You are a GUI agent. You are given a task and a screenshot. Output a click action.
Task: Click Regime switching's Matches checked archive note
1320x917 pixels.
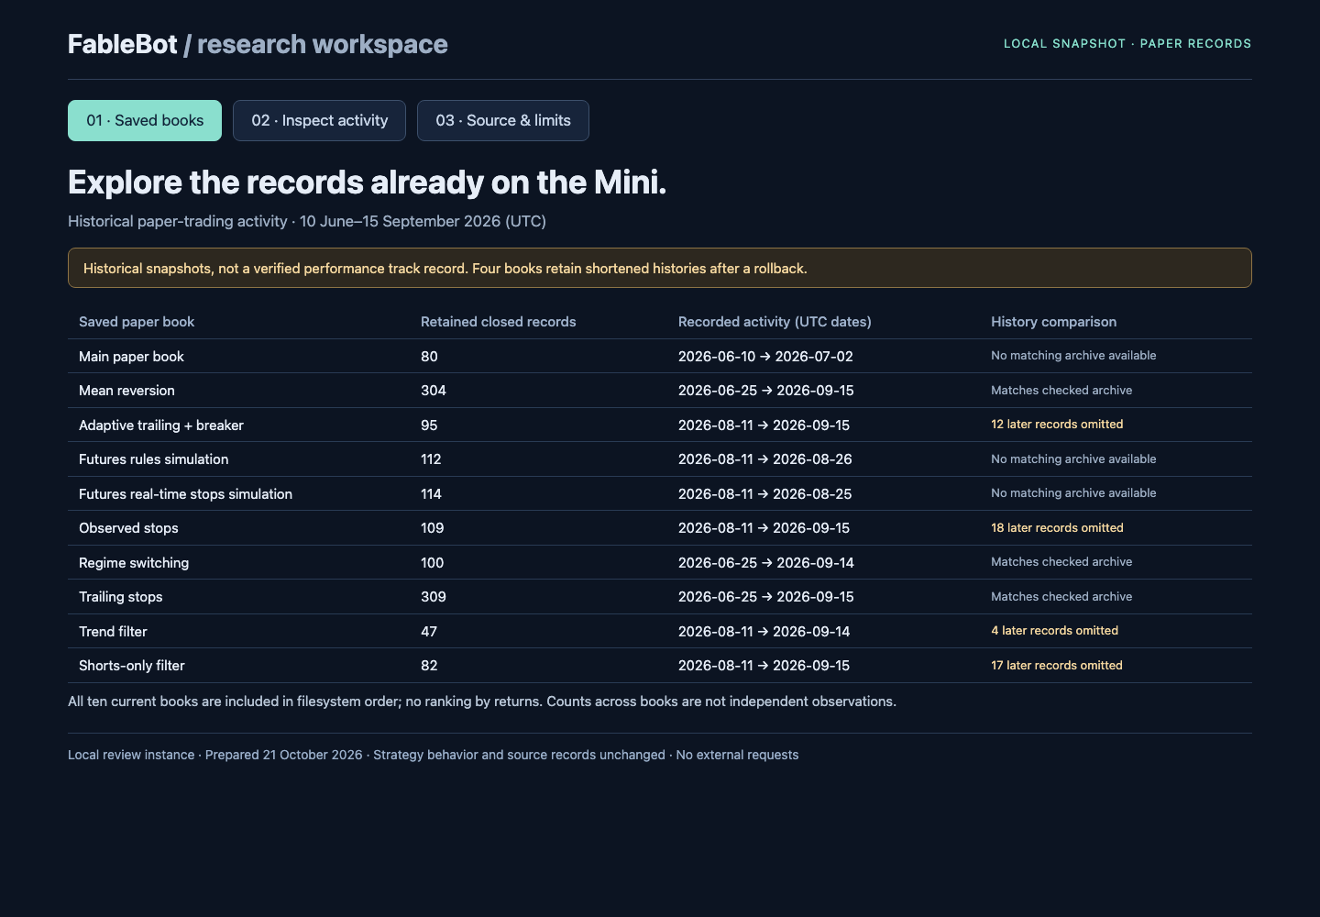(1061, 562)
